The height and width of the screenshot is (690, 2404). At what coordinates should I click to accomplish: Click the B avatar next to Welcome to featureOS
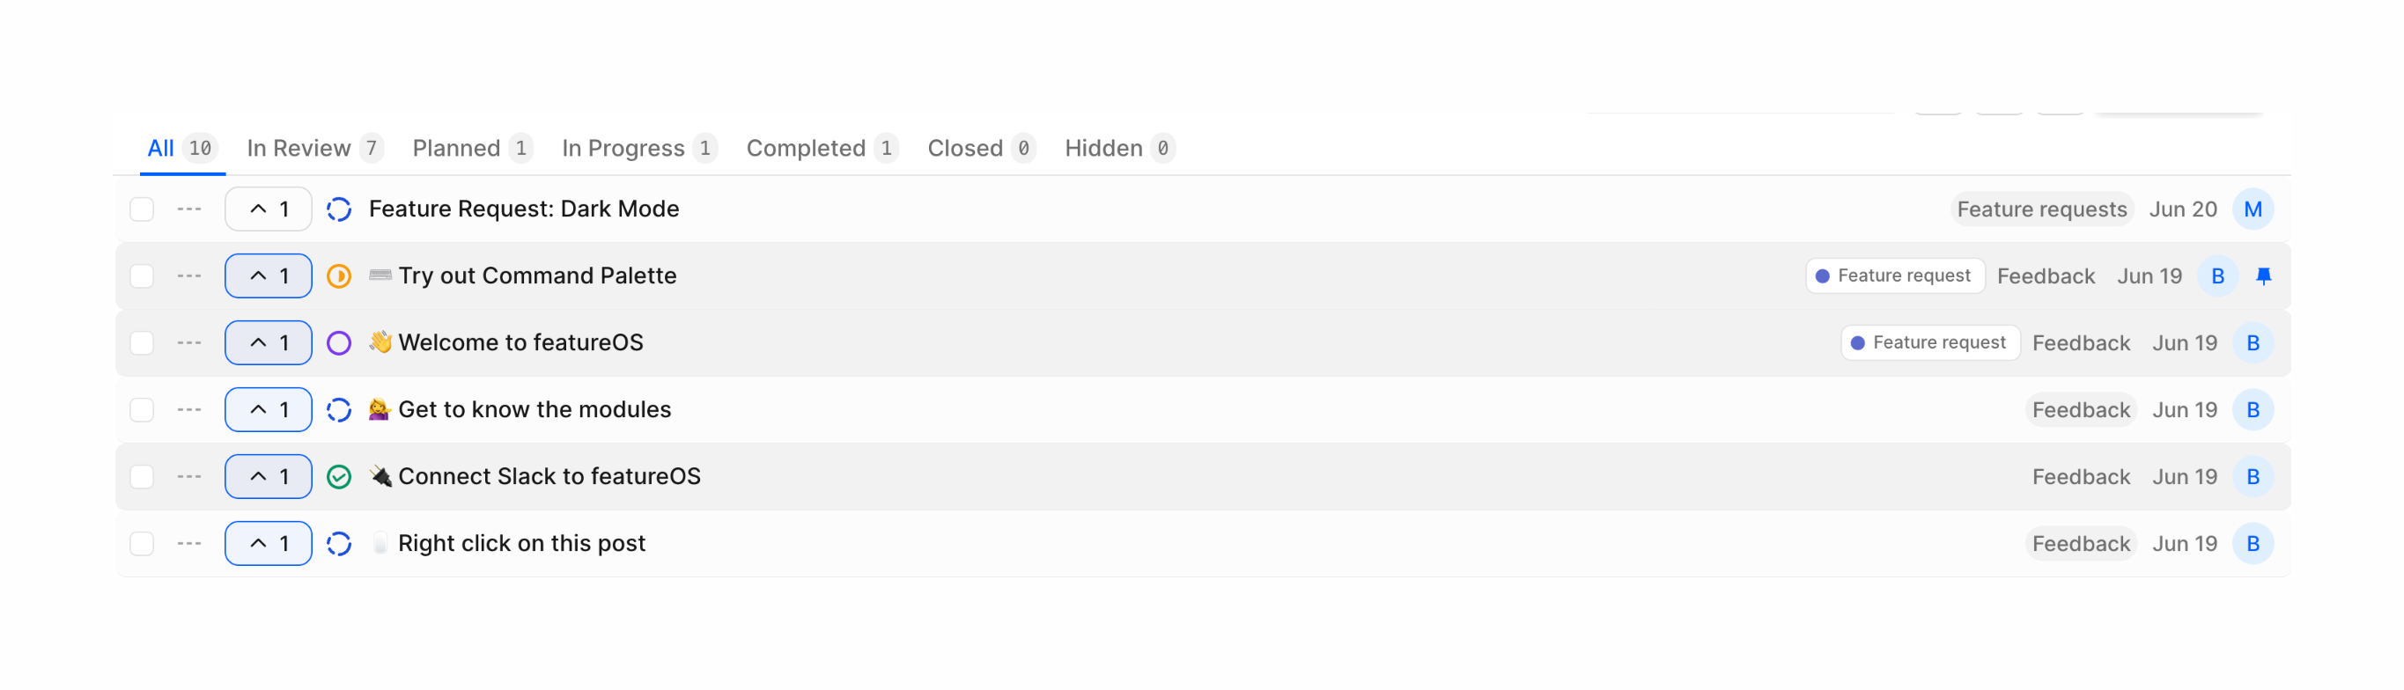coord(2253,342)
